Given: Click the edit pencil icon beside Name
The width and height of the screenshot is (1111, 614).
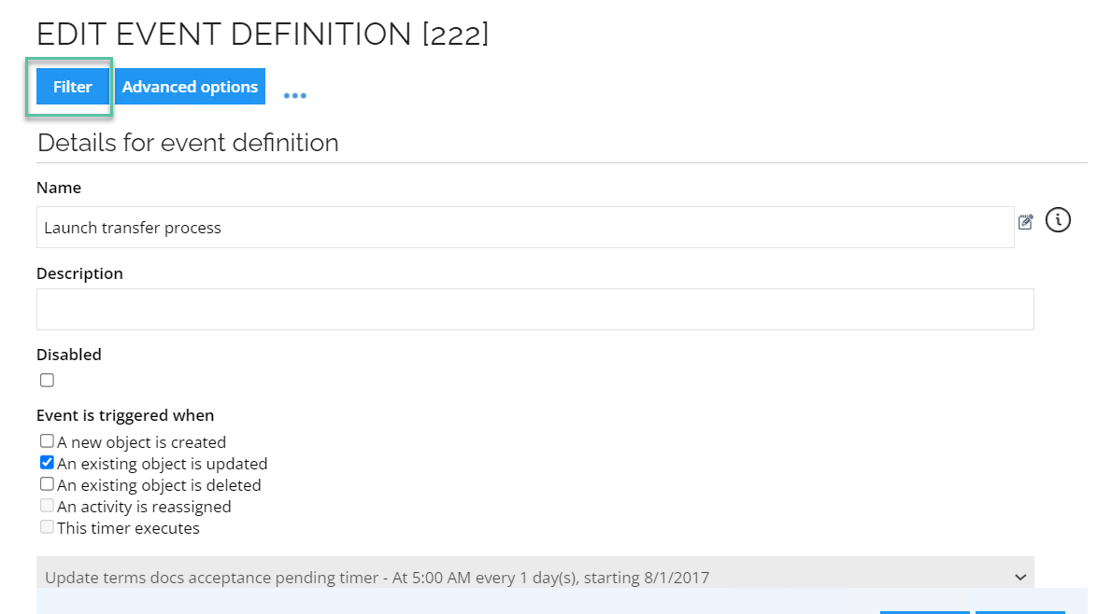Looking at the screenshot, I should point(1025,221).
